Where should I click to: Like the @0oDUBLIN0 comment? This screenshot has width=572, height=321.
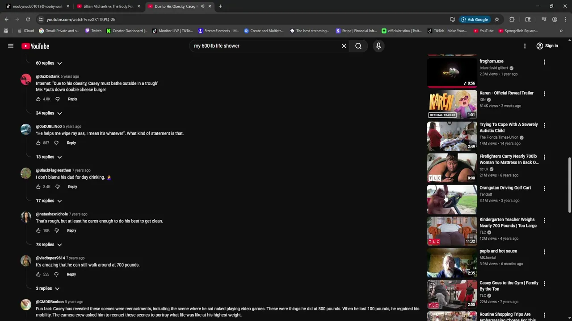[x=38, y=143]
